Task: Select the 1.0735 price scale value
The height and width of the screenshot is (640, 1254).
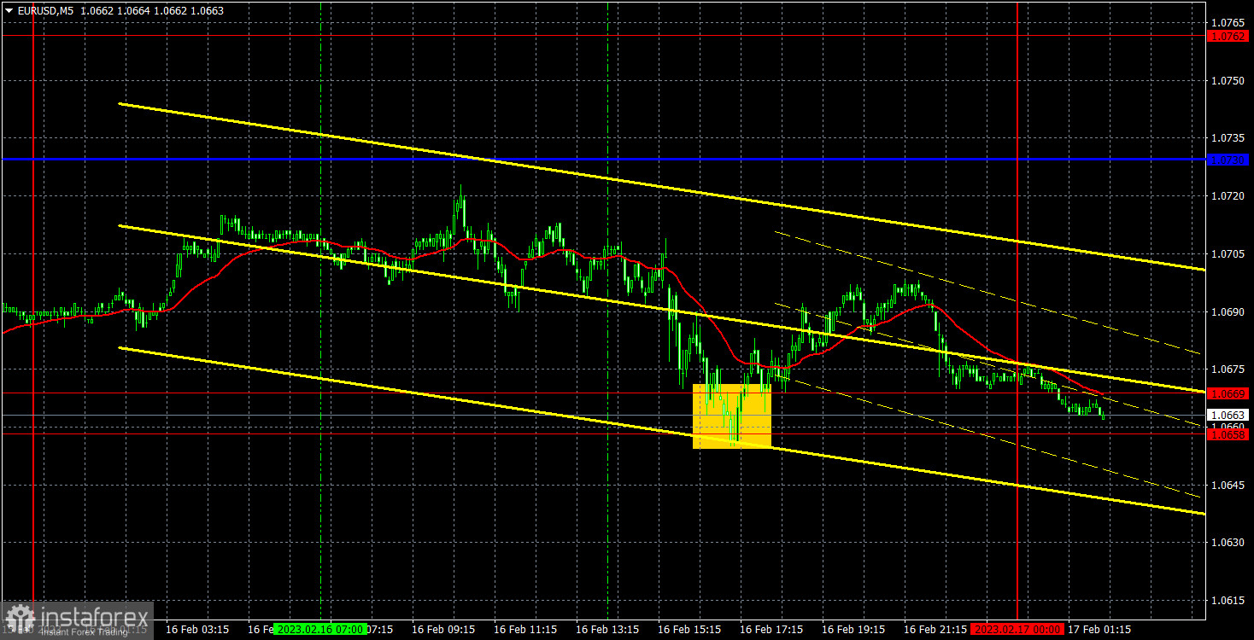Action: (x=1228, y=137)
